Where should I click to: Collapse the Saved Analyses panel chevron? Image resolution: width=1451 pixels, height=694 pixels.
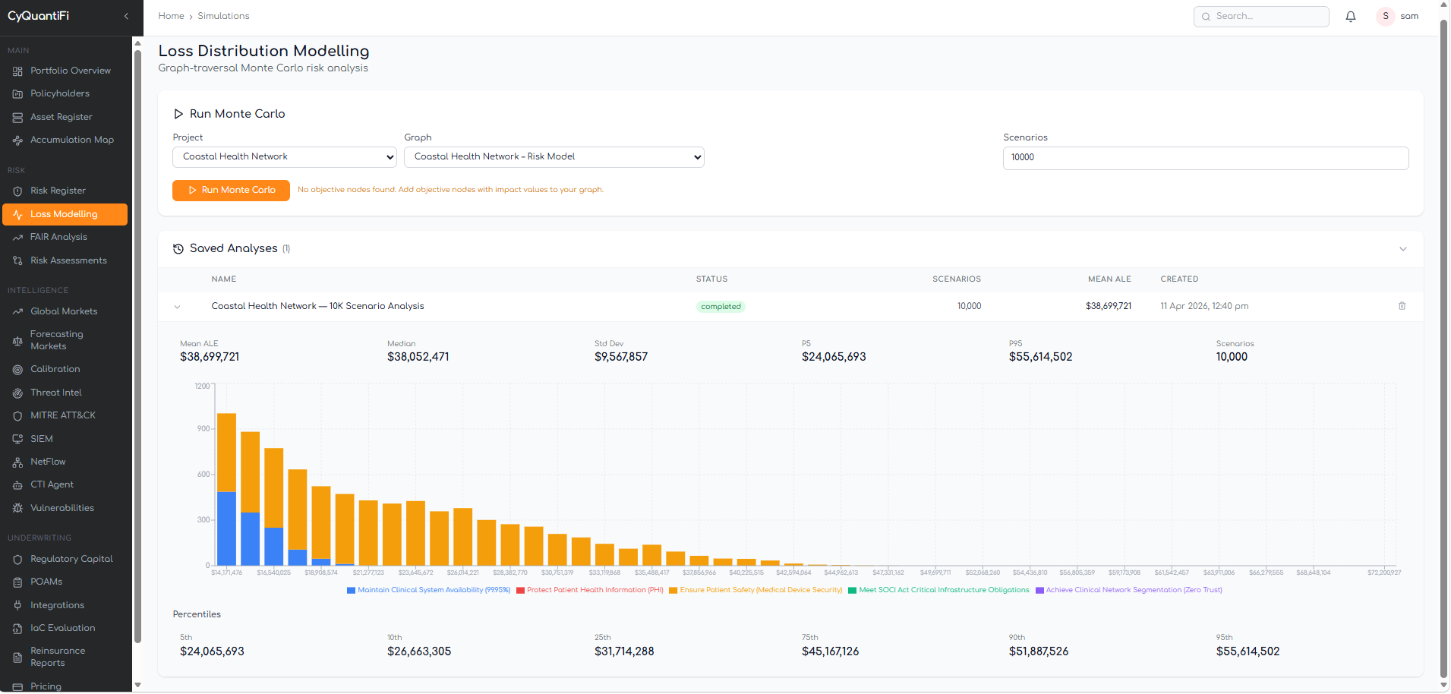(x=1402, y=249)
